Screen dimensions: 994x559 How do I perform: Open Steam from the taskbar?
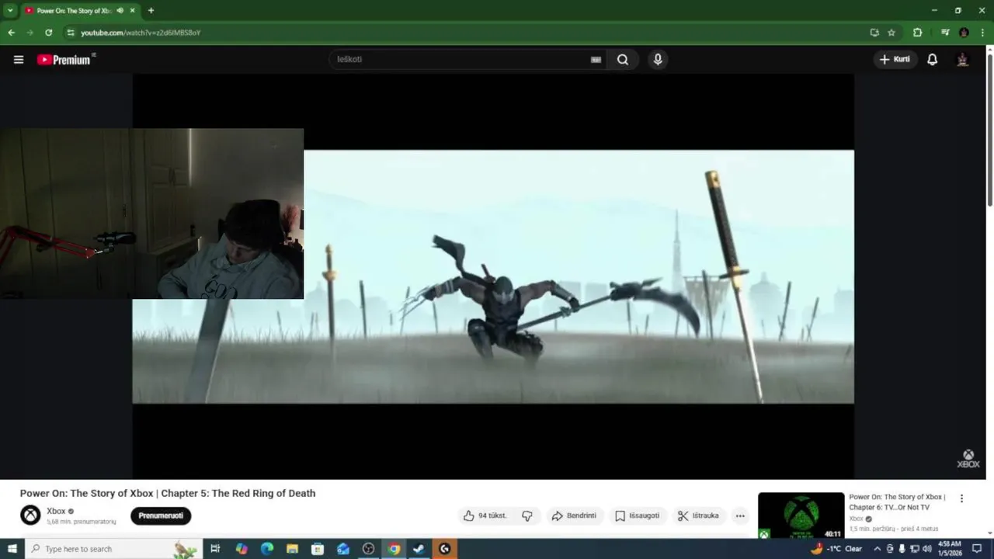click(419, 549)
